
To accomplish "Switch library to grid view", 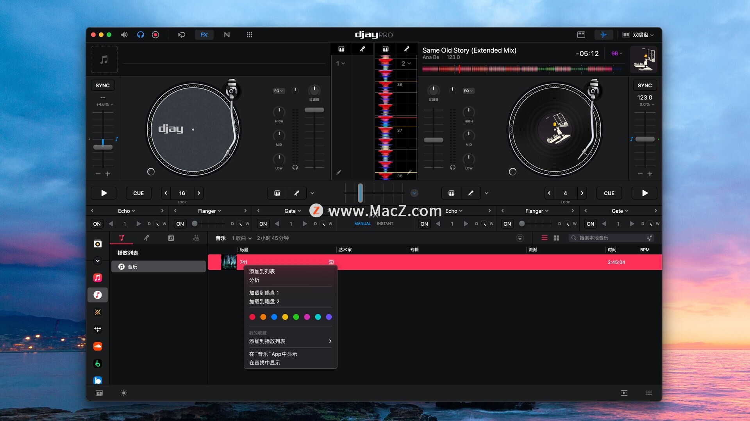I will point(556,238).
